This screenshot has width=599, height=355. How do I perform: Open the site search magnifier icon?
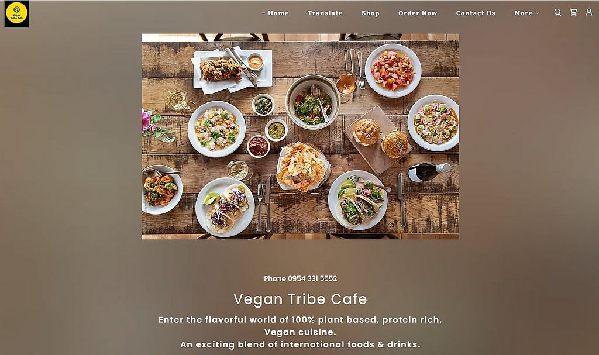(557, 13)
